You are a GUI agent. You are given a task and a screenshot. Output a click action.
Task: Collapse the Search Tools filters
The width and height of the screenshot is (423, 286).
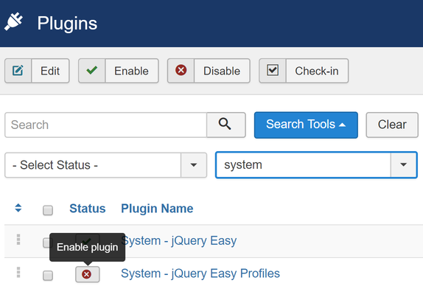(306, 125)
